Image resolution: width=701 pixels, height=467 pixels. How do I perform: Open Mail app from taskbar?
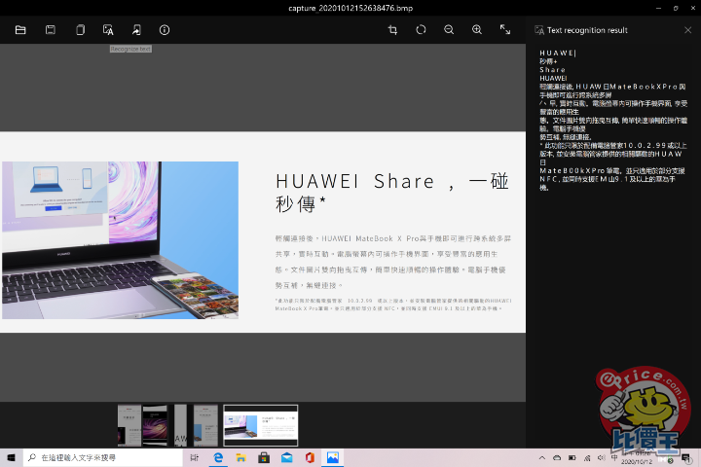(x=286, y=457)
